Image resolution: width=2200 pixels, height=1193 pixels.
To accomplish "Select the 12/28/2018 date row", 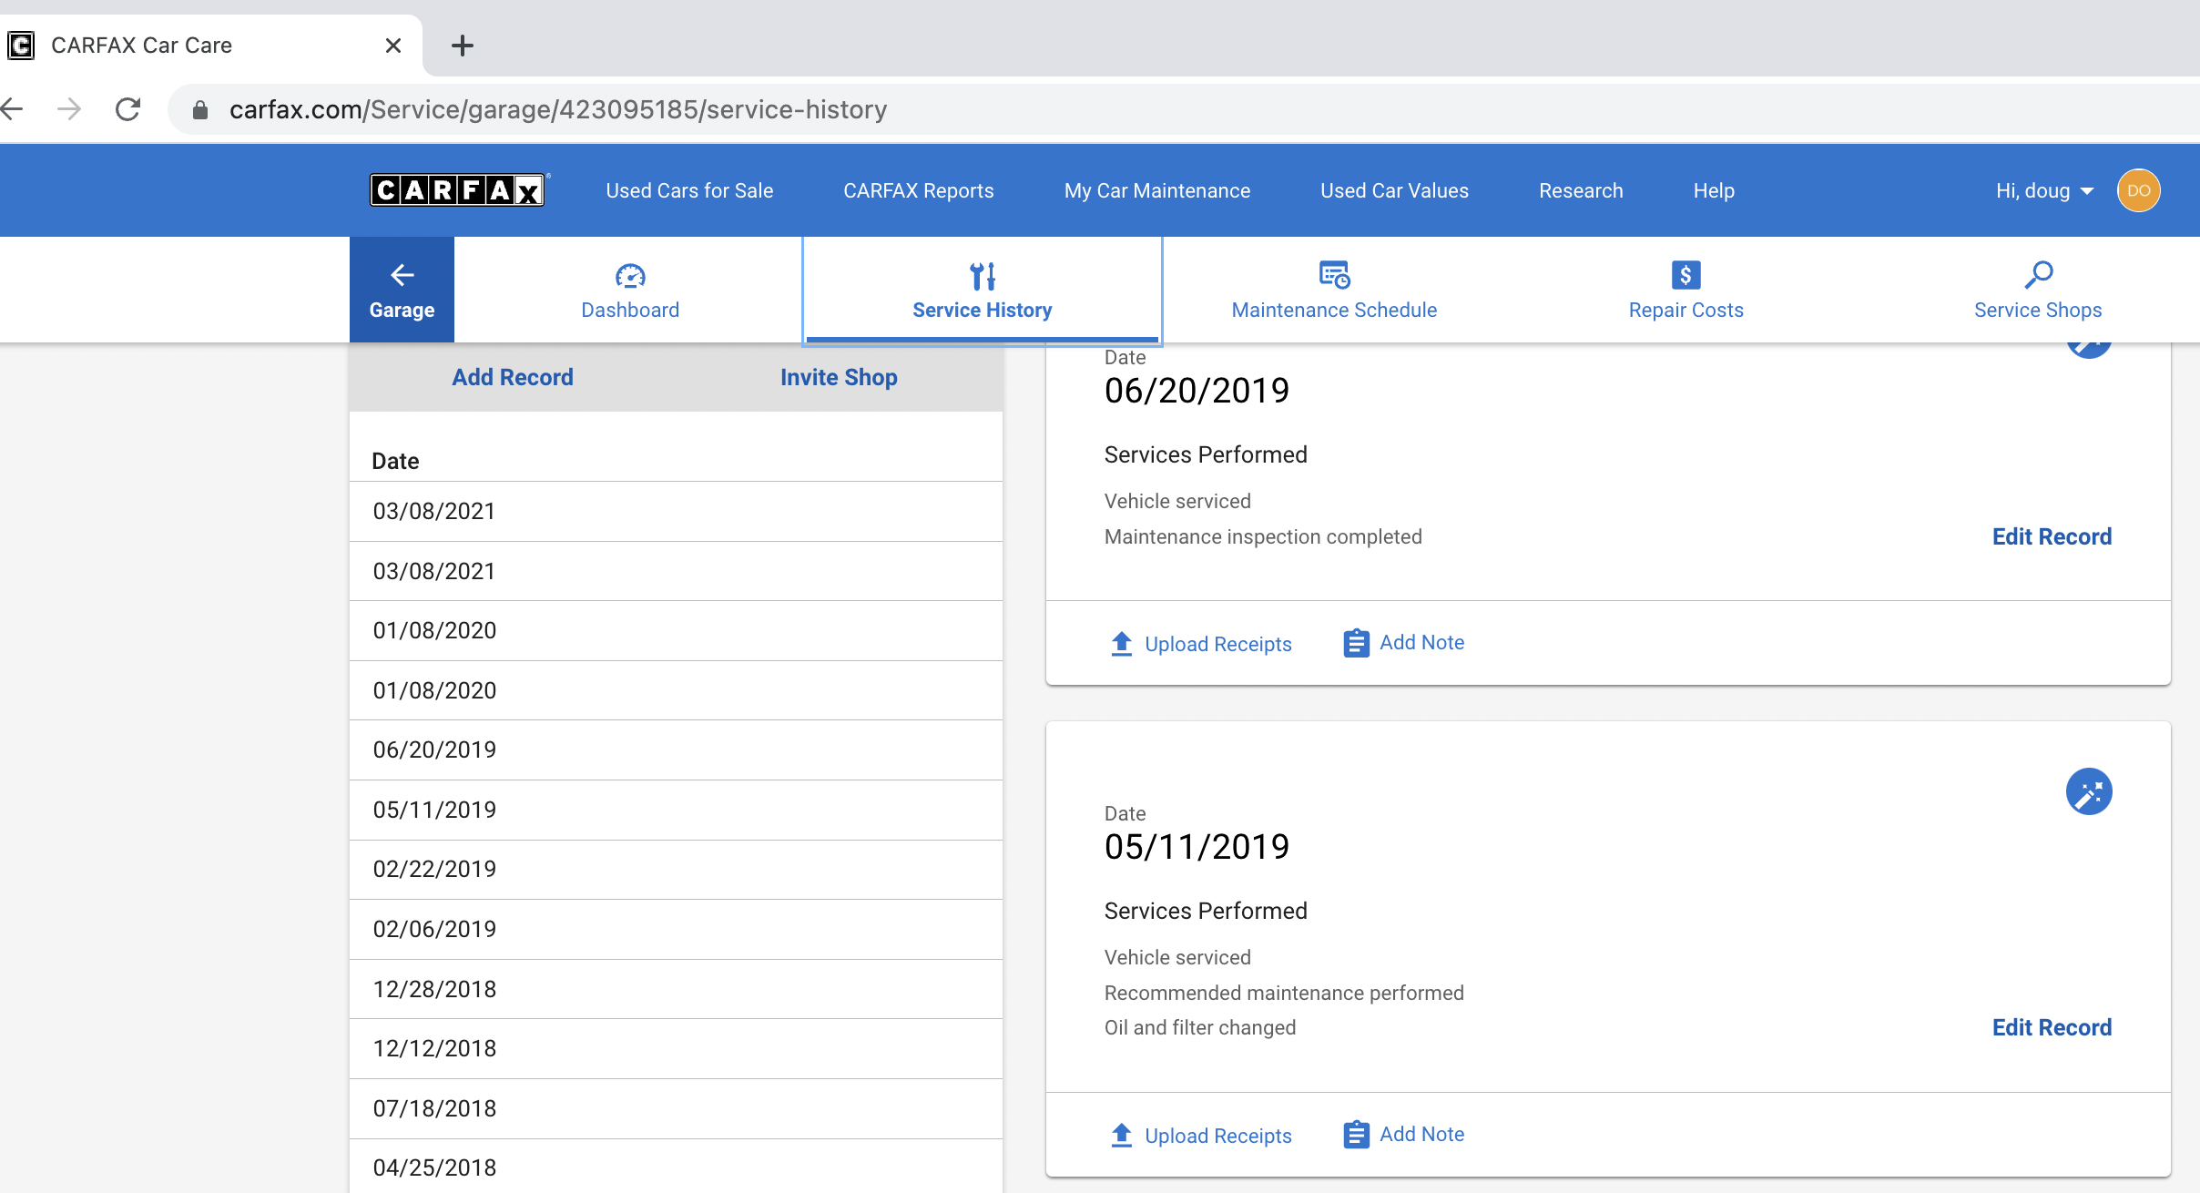I will click(676, 989).
